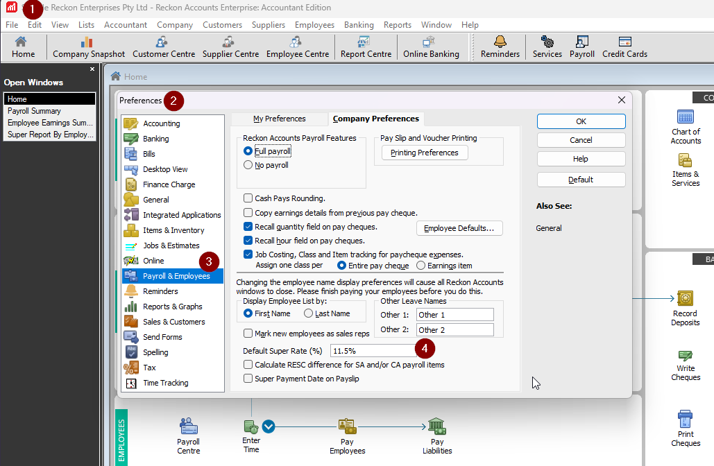Edit the Default Super Rate field
The image size is (714, 466).
pos(373,351)
